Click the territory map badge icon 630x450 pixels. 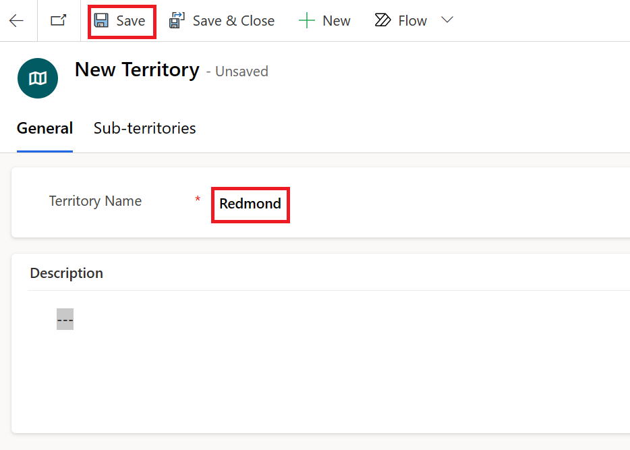point(37,78)
